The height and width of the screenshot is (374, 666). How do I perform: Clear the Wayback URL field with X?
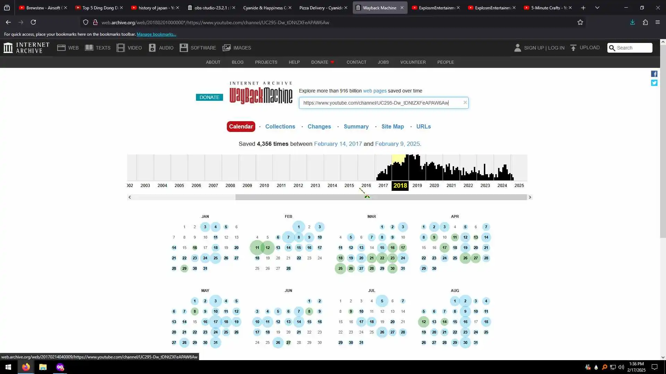pyautogui.click(x=465, y=103)
